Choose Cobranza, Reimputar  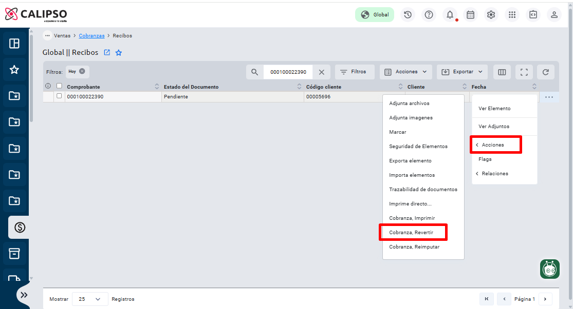tap(423, 246)
